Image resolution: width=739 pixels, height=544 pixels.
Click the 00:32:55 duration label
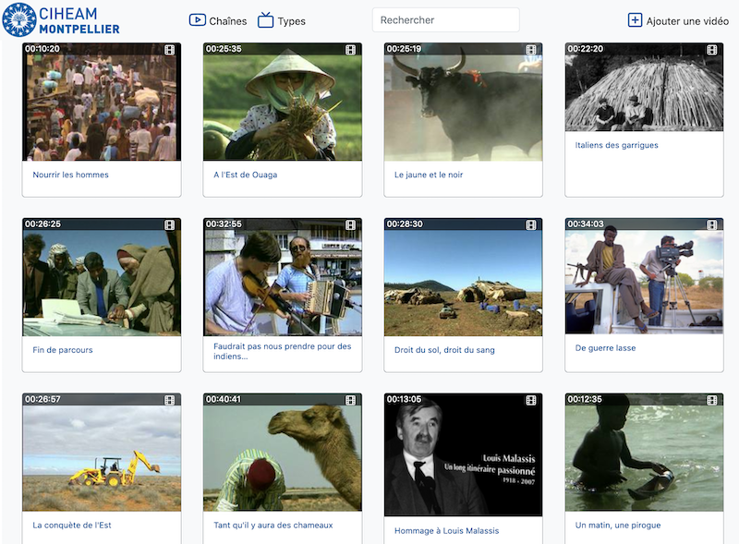point(224,224)
